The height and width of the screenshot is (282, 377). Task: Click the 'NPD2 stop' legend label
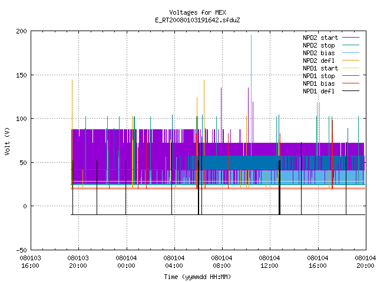319,45
